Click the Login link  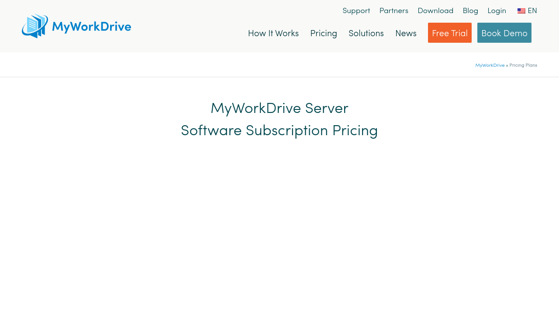click(x=497, y=10)
